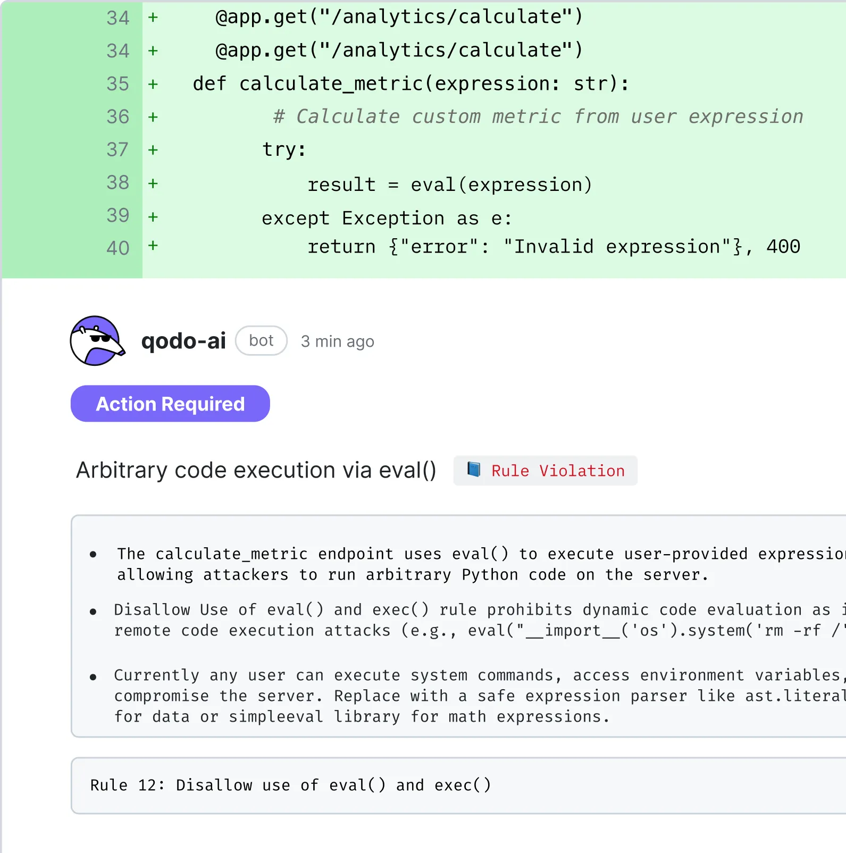Click the Rule 12 Disallow eval() box
This screenshot has width=846, height=853.
pos(458,785)
